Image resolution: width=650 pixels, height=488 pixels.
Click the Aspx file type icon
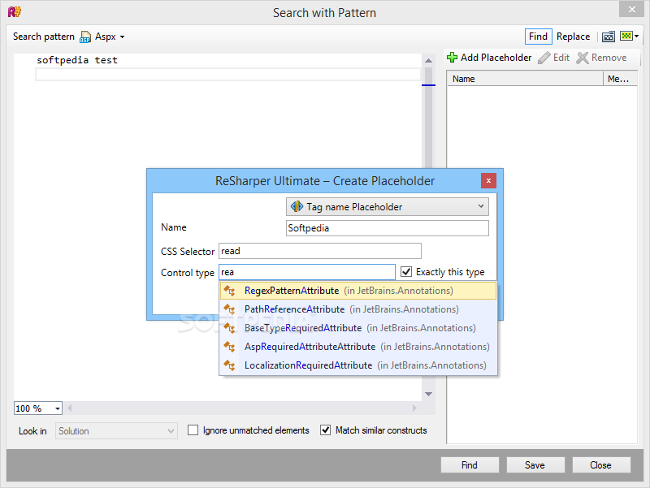(x=85, y=37)
